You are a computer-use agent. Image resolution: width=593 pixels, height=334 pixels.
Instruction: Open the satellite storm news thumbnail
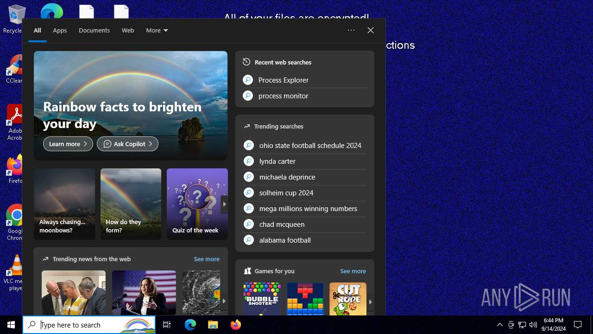click(202, 293)
